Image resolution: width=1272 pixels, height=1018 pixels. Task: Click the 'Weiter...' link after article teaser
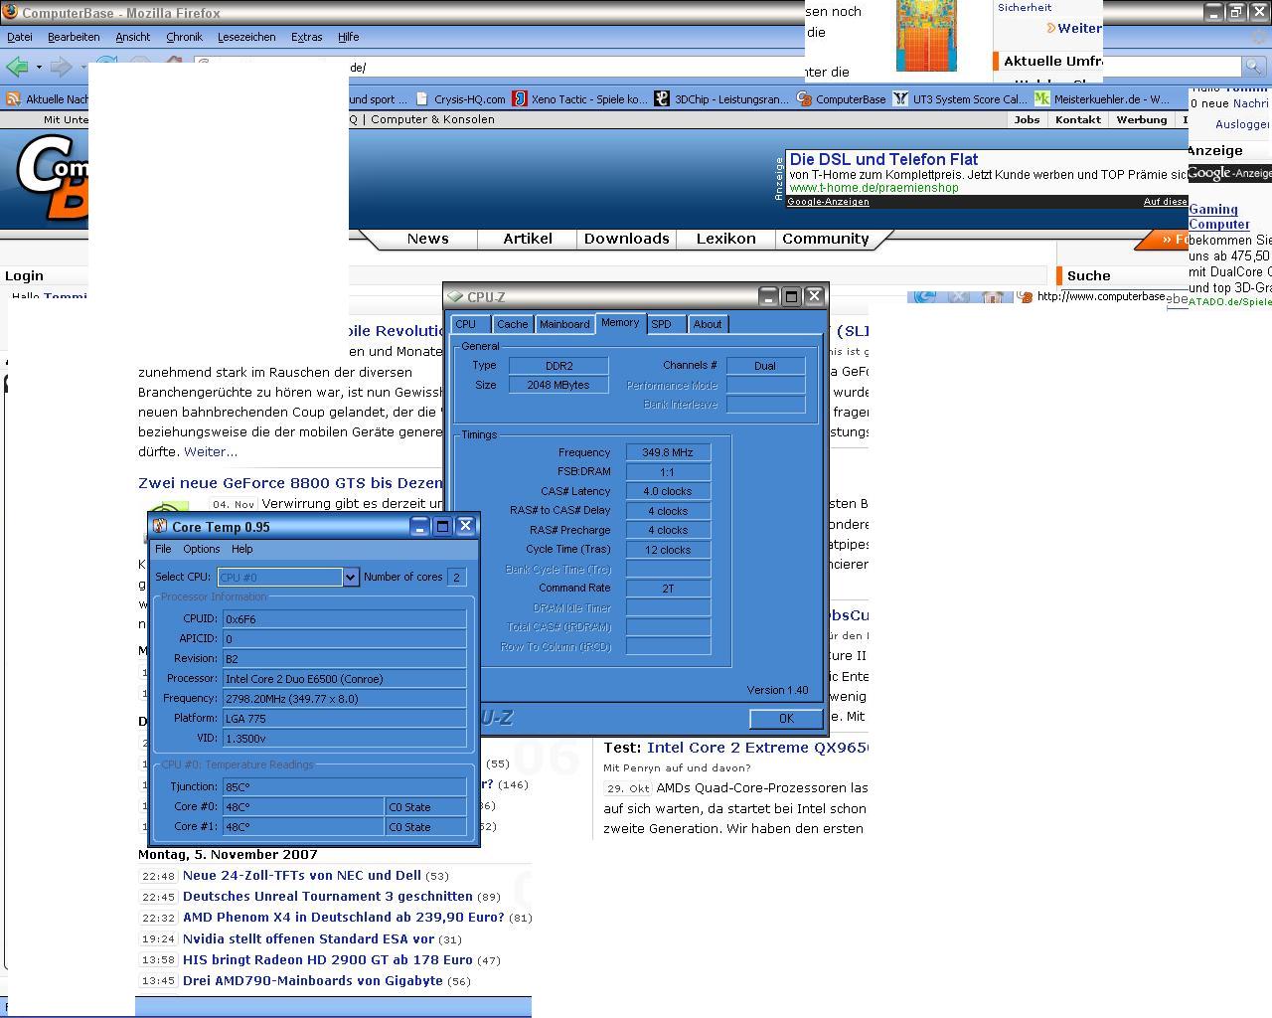[211, 451]
